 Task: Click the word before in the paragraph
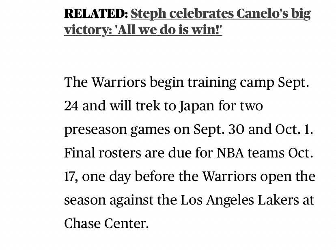(155, 177)
